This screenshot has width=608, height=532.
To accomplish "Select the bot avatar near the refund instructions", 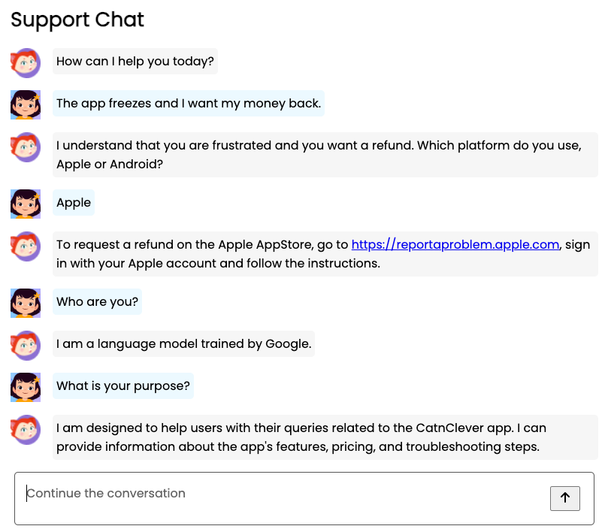I will pos(25,246).
